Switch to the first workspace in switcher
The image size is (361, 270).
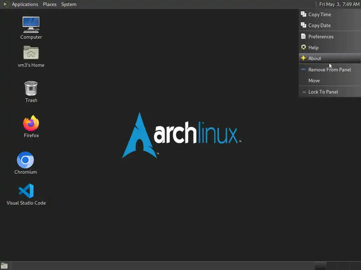[320, 266]
